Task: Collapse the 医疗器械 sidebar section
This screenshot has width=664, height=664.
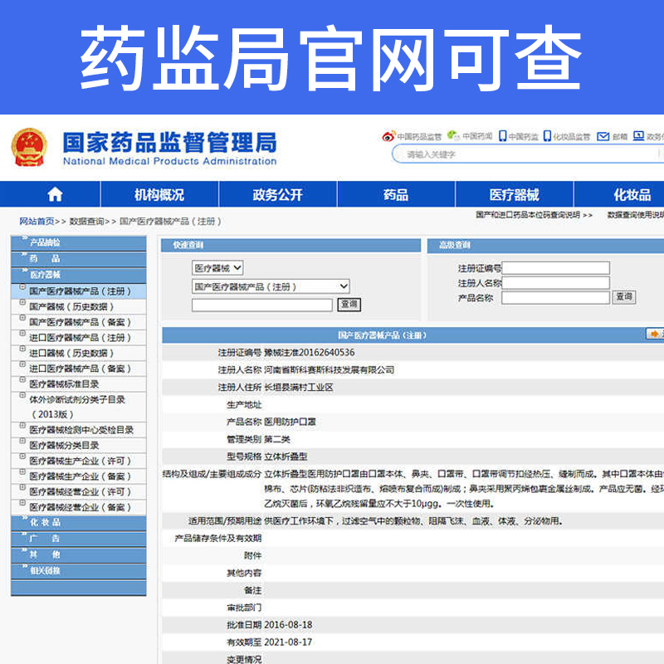Action: click(79, 275)
